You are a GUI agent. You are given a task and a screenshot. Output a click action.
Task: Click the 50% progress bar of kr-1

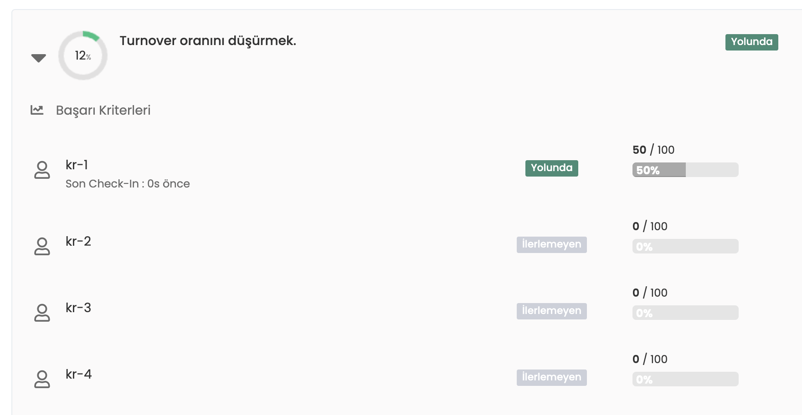(685, 170)
